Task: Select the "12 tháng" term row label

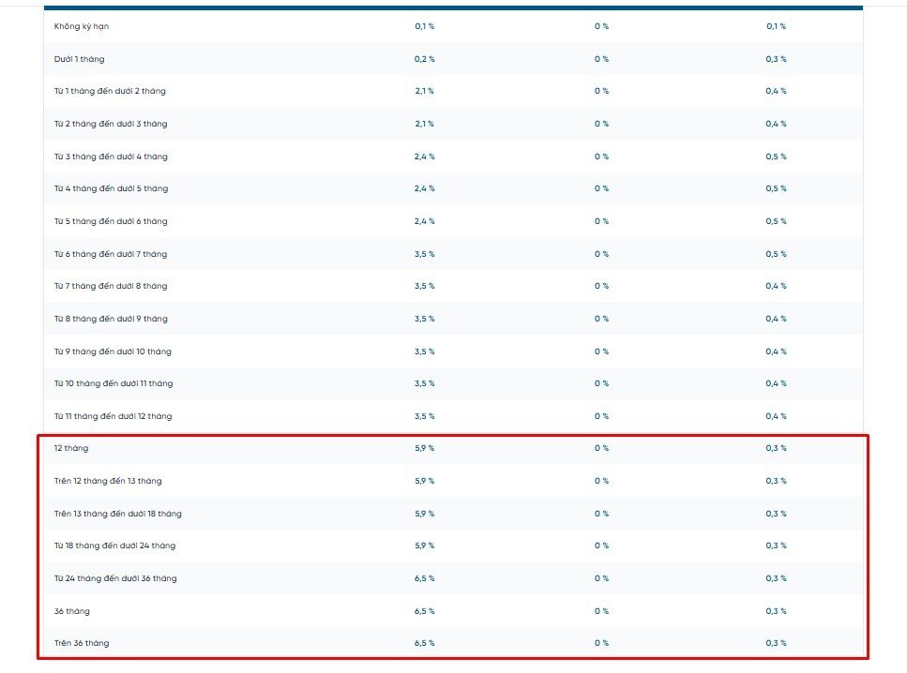Action: tap(71, 448)
